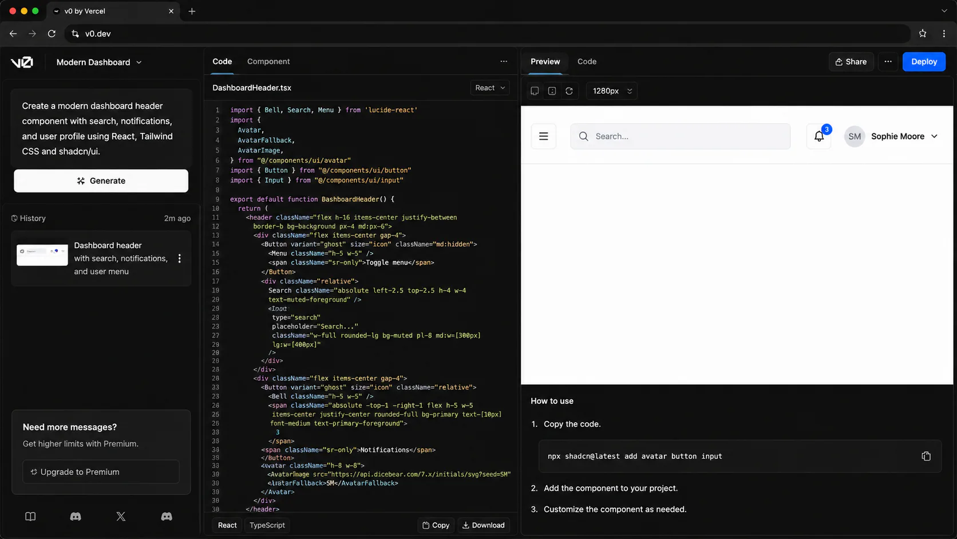Image resolution: width=957 pixels, height=539 pixels.
Task: Open the browser three-dot menu
Action: (944, 33)
